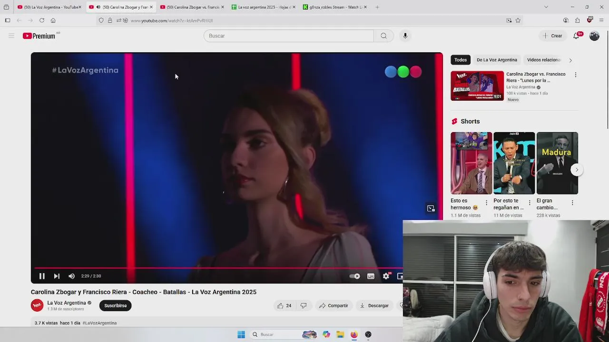
Task: Open browser account icon in toolbar
Action: pos(566,20)
